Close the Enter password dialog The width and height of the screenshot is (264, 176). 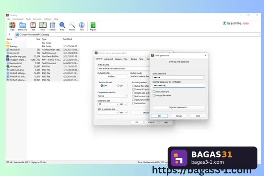(205, 55)
